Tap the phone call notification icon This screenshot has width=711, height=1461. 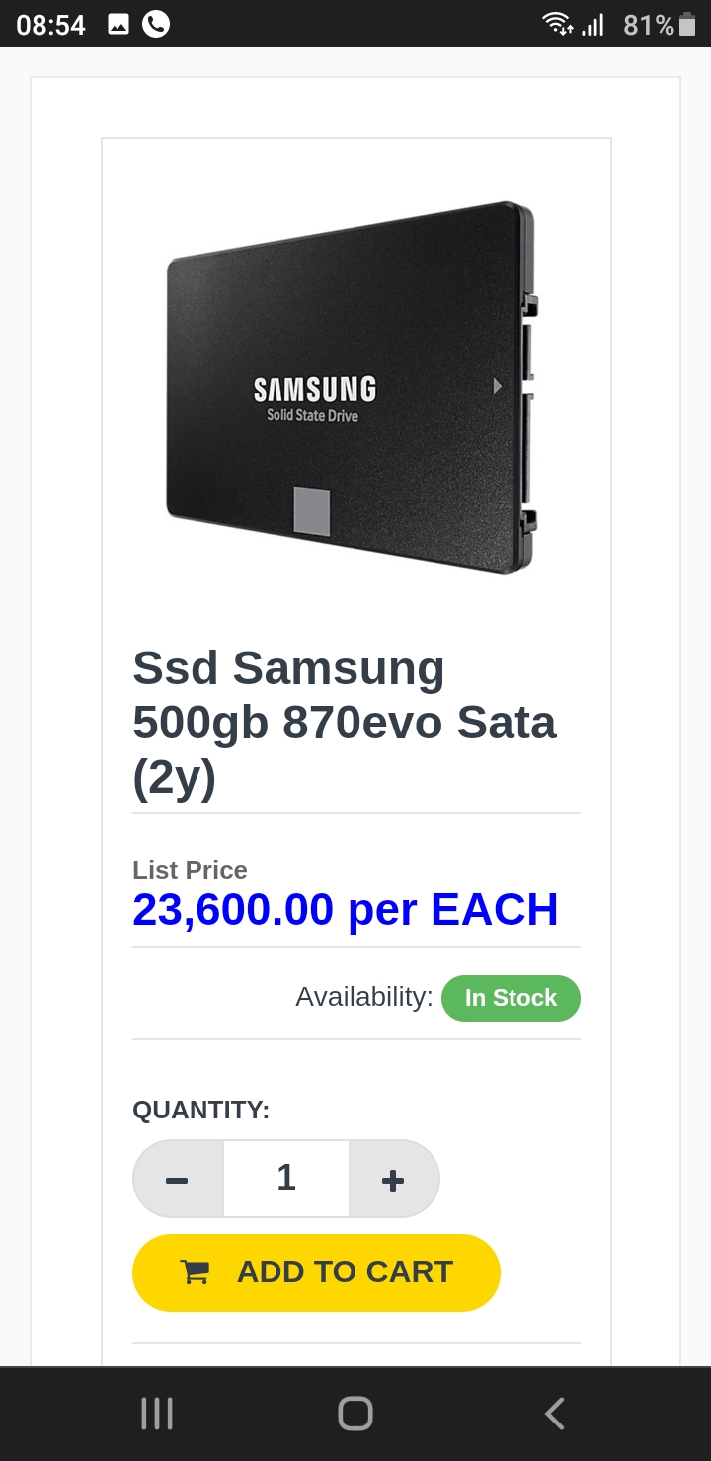pyautogui.click(x=156, y=24)
